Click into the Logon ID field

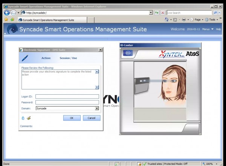coord(67,97)
